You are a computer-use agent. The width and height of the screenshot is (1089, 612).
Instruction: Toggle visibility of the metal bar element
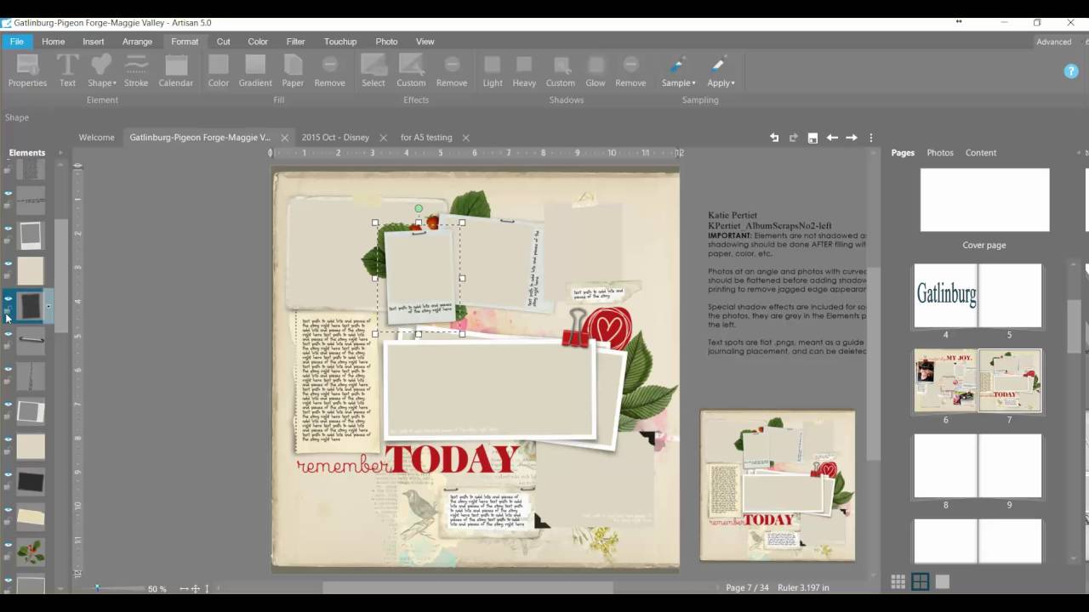tap(8, 334)
